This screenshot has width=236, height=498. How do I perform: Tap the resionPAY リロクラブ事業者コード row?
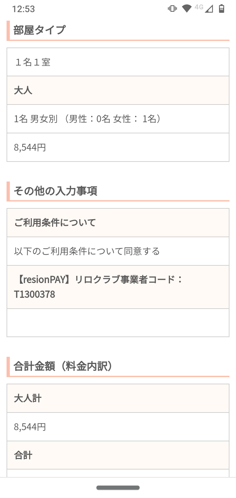118,287
